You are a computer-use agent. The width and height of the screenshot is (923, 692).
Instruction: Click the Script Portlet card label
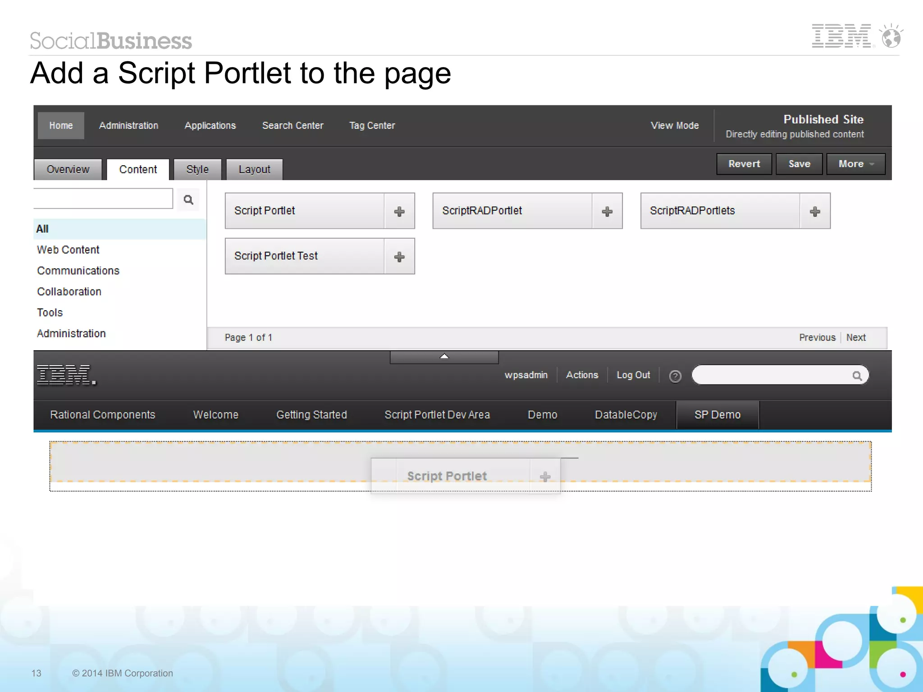[265, 210]
